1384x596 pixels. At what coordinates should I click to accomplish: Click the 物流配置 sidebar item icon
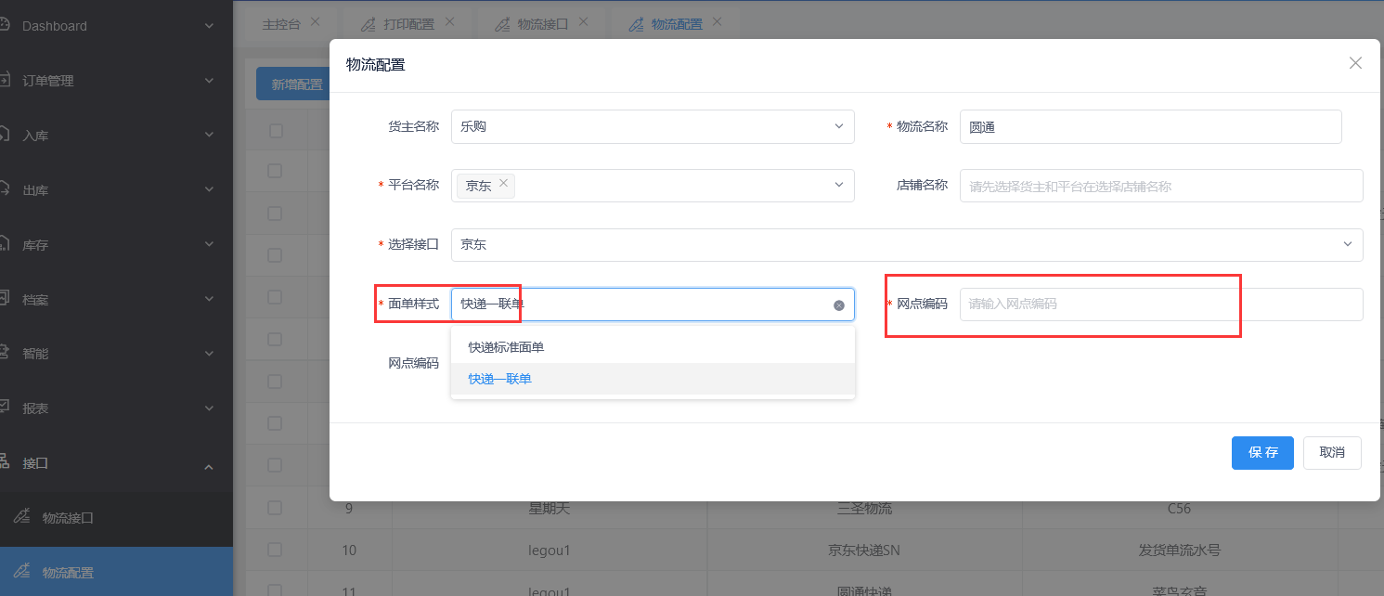click(x=23, y=572)
